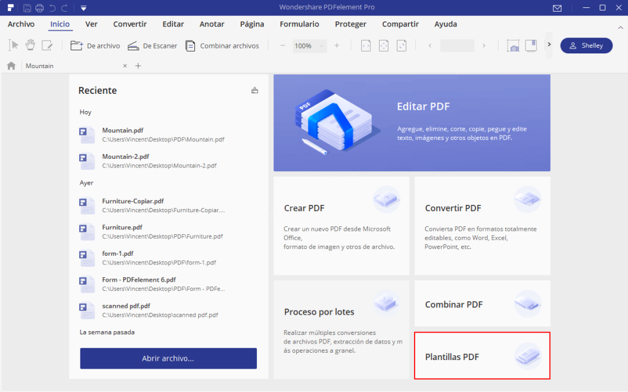The height and width of the screenshot is (392, 628).
Task: Click the print icon in title bar
Action: tap(40, 8)
